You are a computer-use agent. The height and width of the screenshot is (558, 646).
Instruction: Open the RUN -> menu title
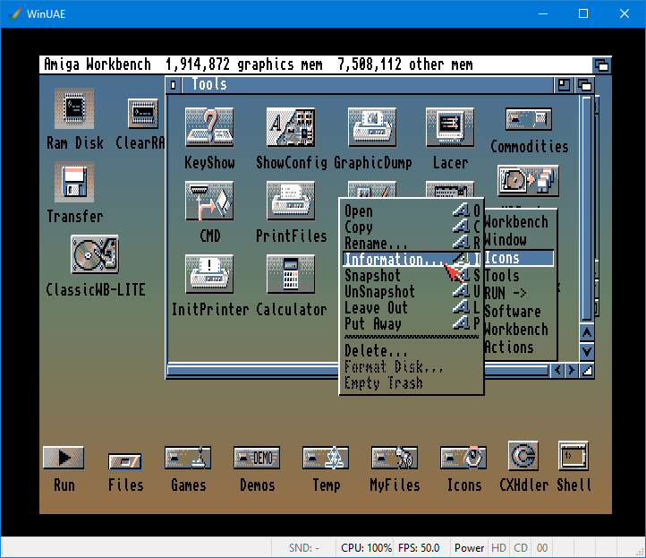tap(506, 294)
